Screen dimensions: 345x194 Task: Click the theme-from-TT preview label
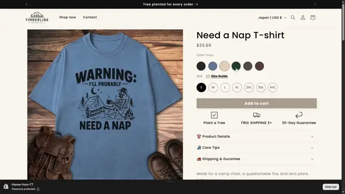[x=23, y=184]
